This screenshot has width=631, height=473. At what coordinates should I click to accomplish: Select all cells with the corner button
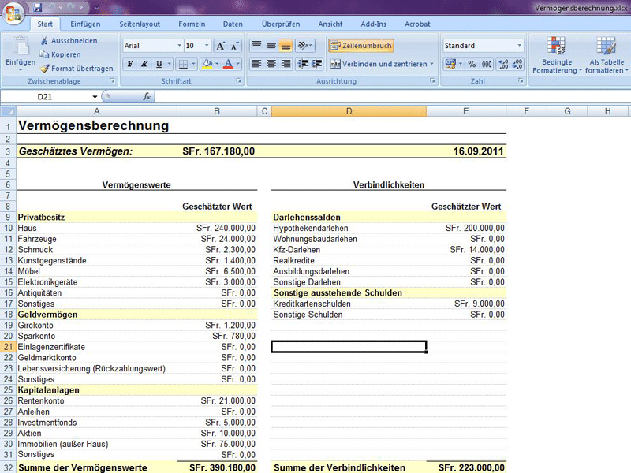click(x=8, y=111)
